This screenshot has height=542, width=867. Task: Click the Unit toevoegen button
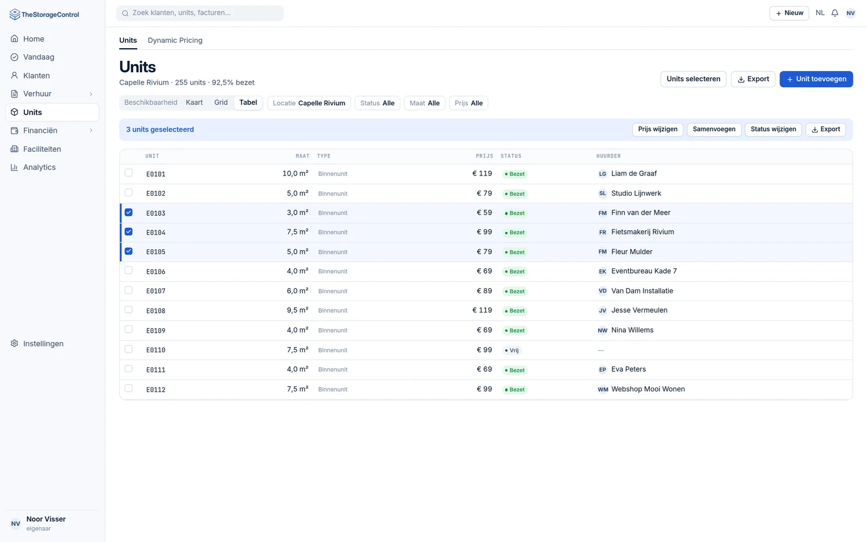tap(816, 79)
